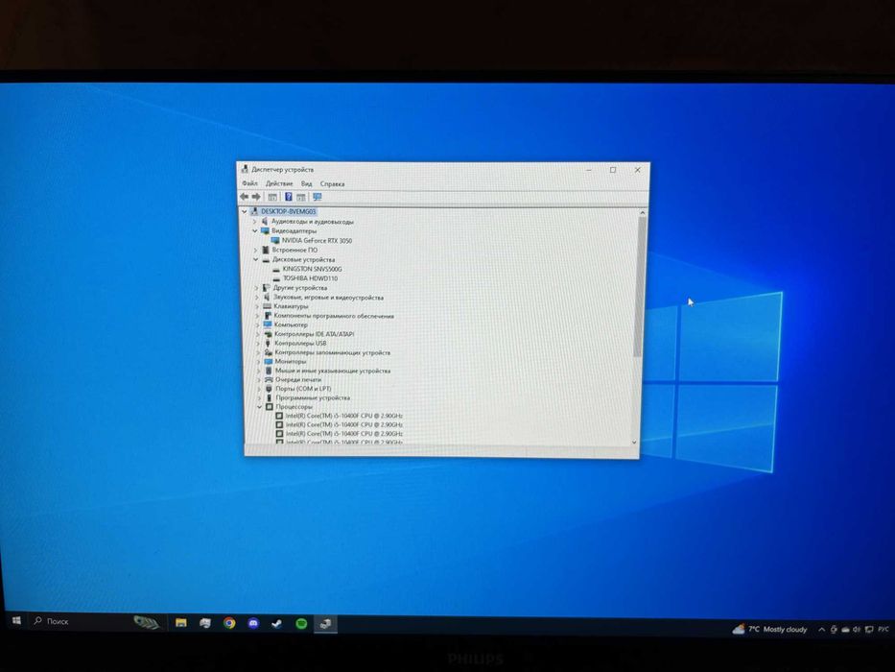Expand the Очереди печати category
This screenshot has height=672, width=895.
pyautogui.click(x=259, y=379)
